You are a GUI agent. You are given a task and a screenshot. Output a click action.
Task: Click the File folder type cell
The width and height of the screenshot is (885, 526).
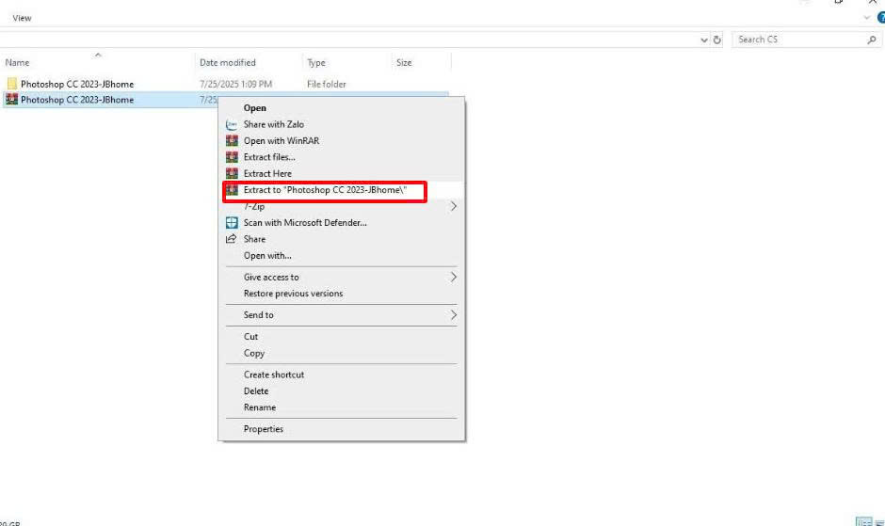tap(327, 84)
